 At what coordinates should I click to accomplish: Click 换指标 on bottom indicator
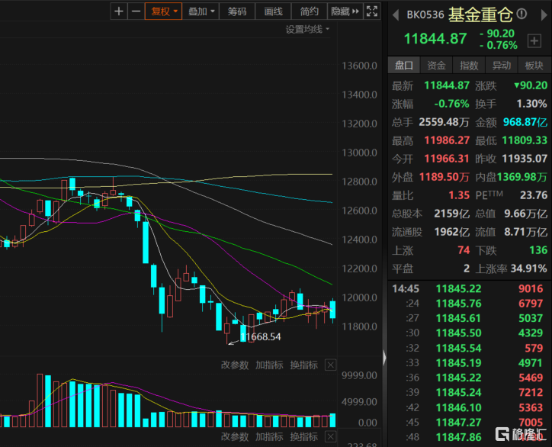pyautogui.click(x=303, y=437)
